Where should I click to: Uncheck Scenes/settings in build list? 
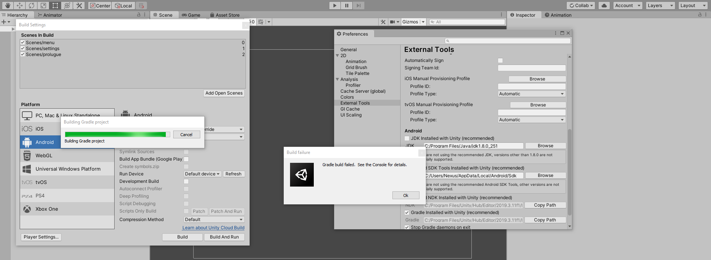coord(23,48)
